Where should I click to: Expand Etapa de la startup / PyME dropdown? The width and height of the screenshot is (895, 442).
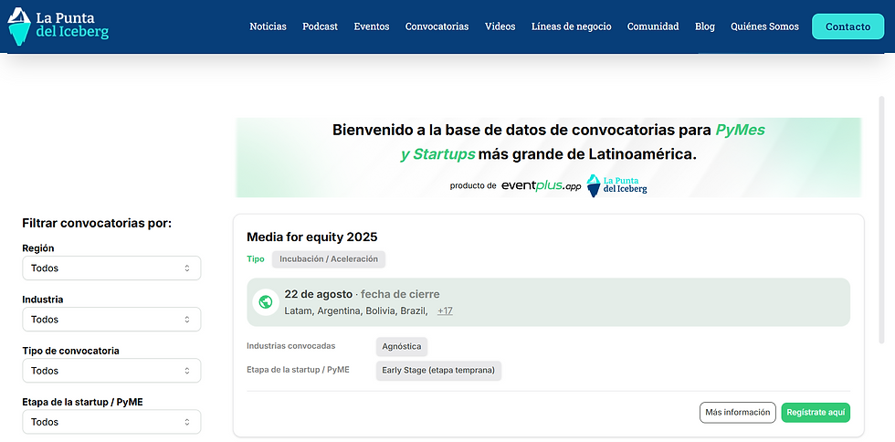coord(111,422)
